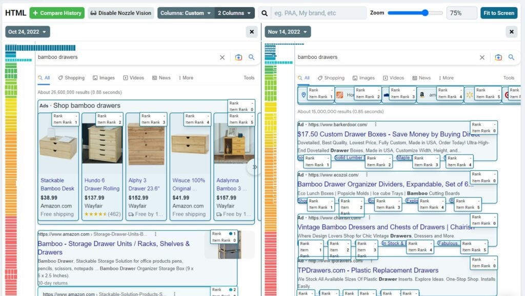Click the Hundo 6 Drawer product image
Viewport: 525px width, 296px height.
click(x=102, y=144)
